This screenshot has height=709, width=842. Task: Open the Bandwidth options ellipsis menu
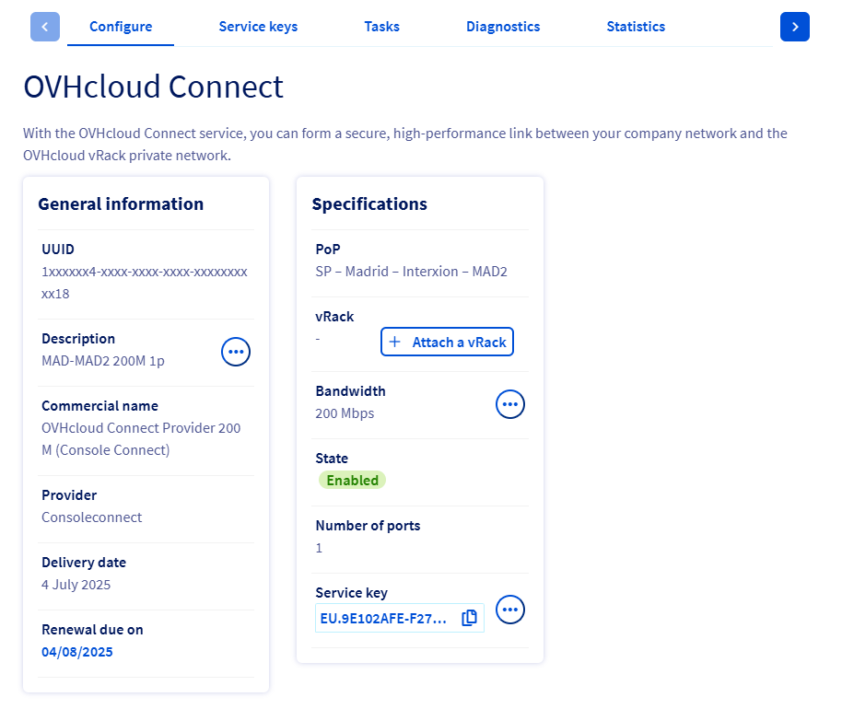[x=510, y=403]
